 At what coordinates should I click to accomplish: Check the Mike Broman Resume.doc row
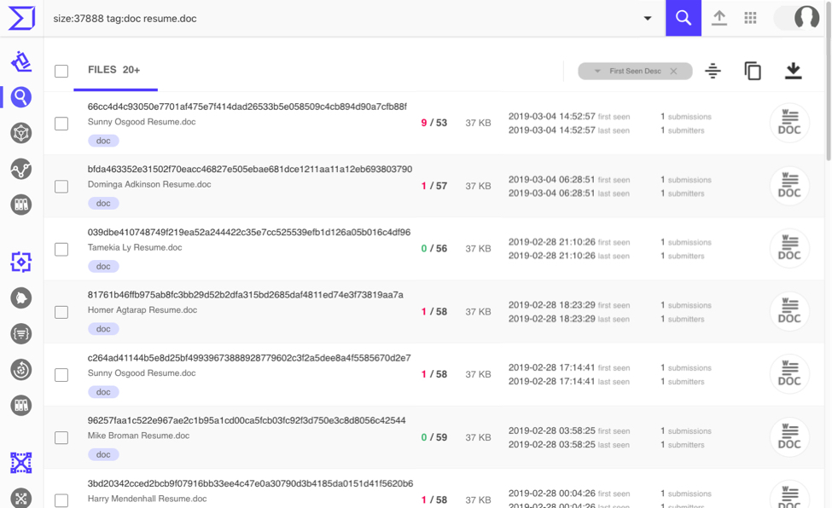pyautogui.click(x=61, y=438)
